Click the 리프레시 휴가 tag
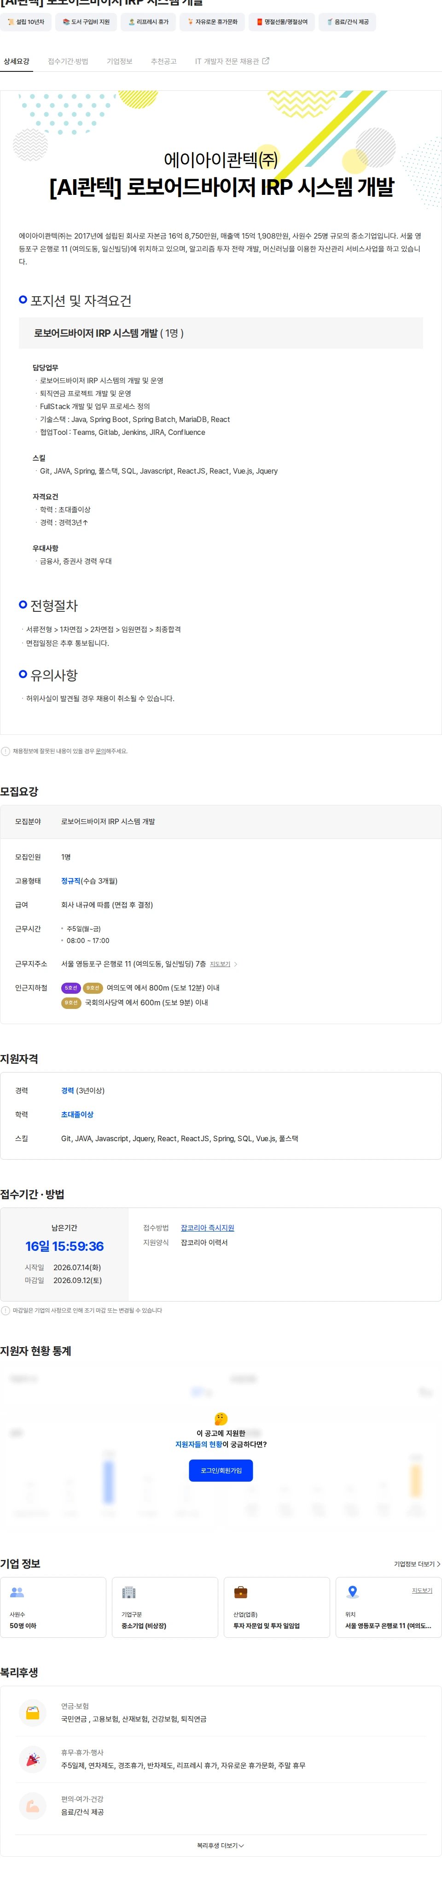Image resolution: width=442 pixels, height=1882 pixels. (148, 22)
